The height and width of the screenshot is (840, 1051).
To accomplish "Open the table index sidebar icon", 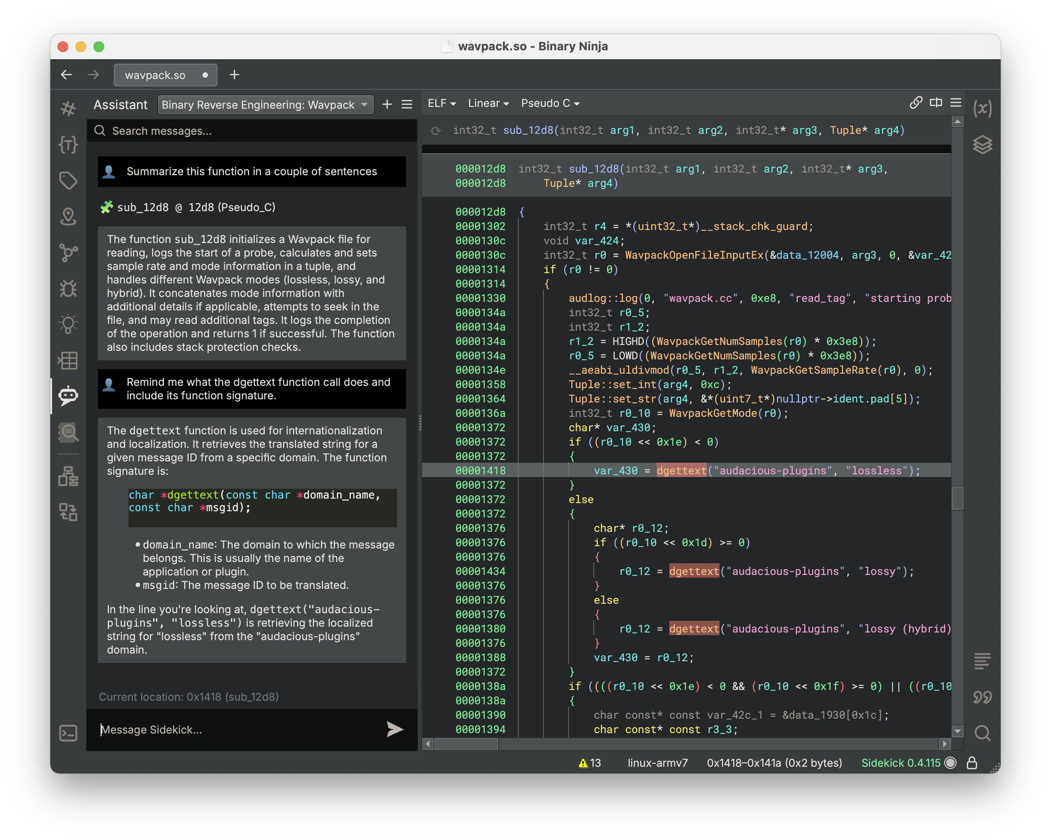I will point(68,360).
